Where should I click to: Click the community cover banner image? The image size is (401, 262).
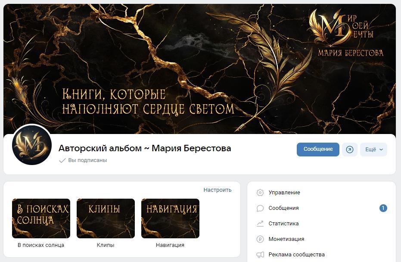coord(199,69)
